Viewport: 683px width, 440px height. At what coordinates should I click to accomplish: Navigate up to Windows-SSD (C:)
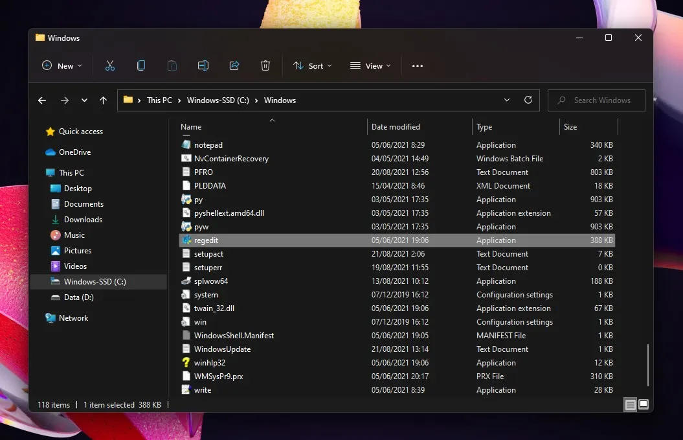(x=103, y=100)
